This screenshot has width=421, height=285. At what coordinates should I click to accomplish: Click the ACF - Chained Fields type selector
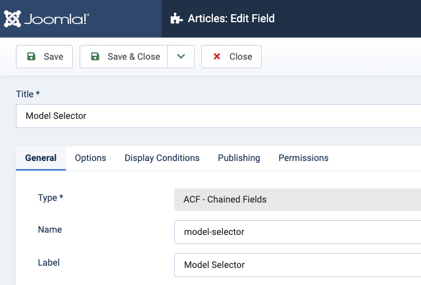click(x=297, y=200)
